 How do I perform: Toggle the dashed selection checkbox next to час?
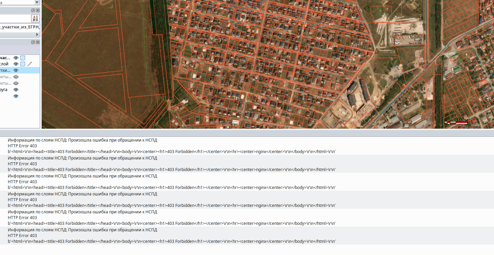23,58
